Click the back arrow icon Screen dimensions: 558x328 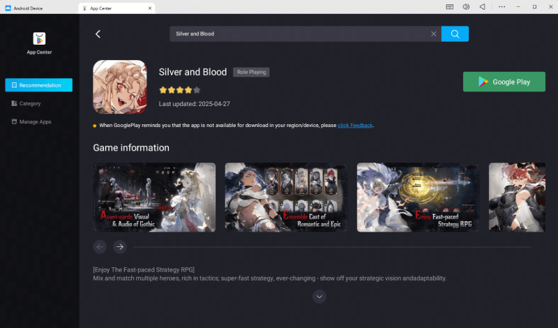98,33
